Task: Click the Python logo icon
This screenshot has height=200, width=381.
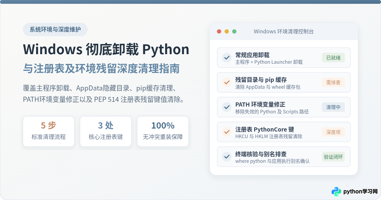Action: click(336, 192)
